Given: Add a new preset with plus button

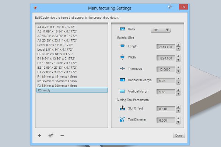Looking at the screenshot, I should coord(39,136).
